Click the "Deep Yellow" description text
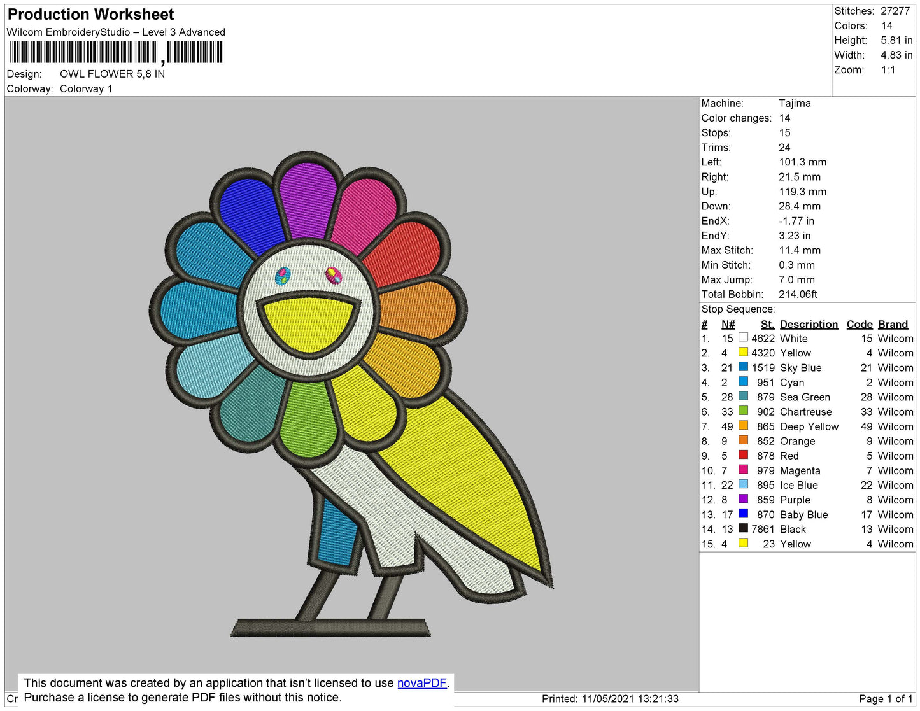 point(809,426)
